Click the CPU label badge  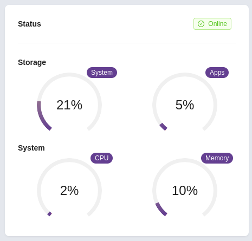(x=101, y=158)
